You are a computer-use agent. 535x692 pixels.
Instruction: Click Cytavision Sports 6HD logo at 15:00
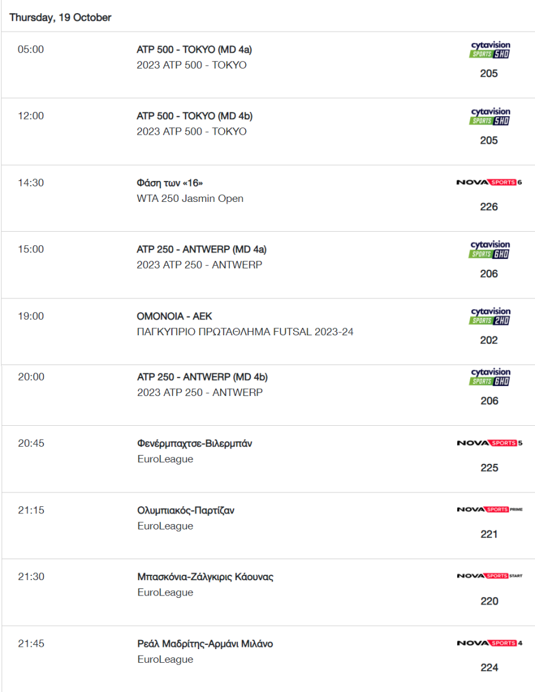click(x=490, y=250)
